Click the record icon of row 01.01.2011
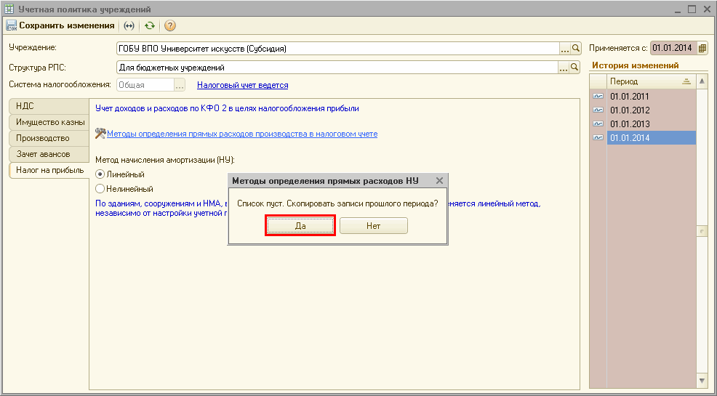 [x=598, y=97]
